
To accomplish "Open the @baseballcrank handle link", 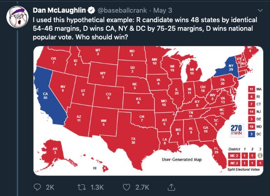I will (x=122, y=10).
